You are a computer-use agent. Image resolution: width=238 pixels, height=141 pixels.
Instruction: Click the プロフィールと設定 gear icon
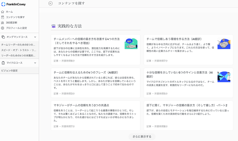click(x=3, y=28)
